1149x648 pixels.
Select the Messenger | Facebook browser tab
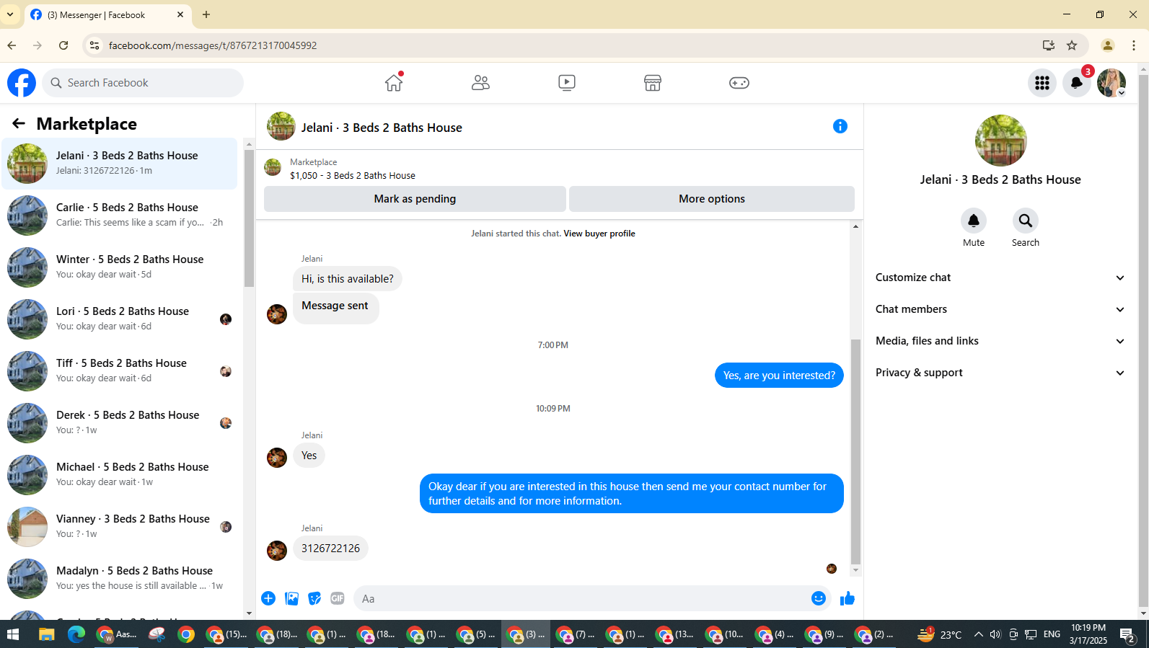pos(107,14)
